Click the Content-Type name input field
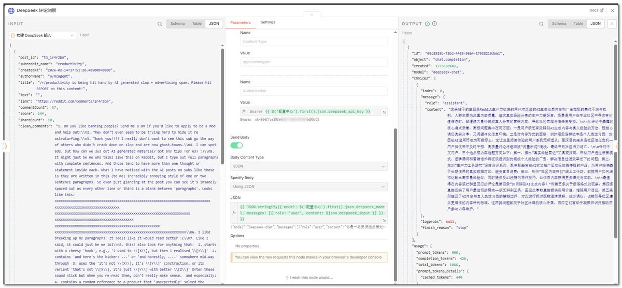Screen dimensions: 622x288 tap(314, 42)
